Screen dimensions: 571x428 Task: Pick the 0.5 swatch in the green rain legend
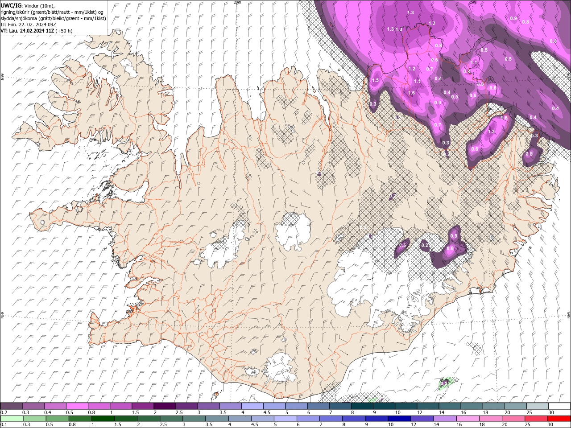(x=57, y=419)
